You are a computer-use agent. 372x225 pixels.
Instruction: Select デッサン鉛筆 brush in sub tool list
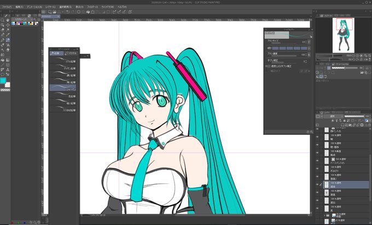[x=62, y=67]
